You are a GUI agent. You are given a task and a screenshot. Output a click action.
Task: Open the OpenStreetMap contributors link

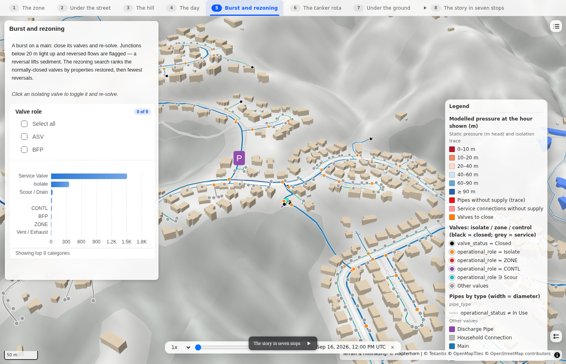tap(520, 353)
